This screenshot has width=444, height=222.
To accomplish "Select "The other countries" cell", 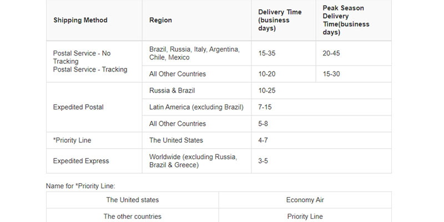I will [x=132, y=216].
